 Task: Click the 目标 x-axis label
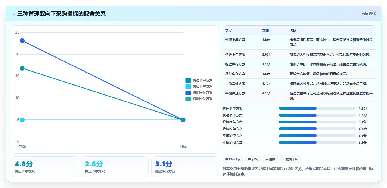(x=183, y=147)
